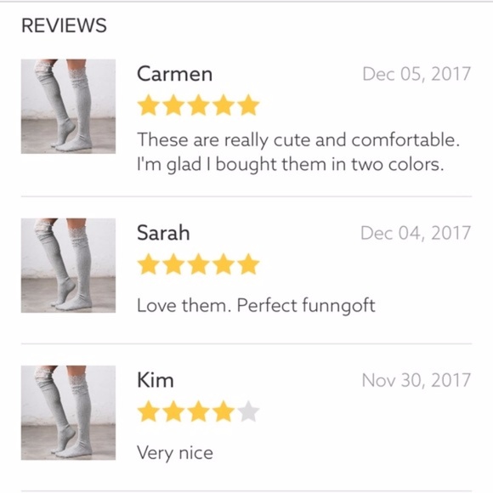Click the fourth gold star in Kim's rating
Screen dimensions: 493x493
coord(224,411)
